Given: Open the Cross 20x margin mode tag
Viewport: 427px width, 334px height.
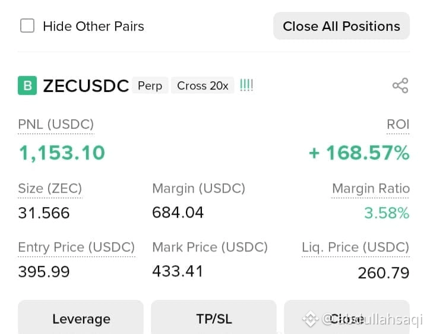Looking at the screenshot, I should (203, 85).
